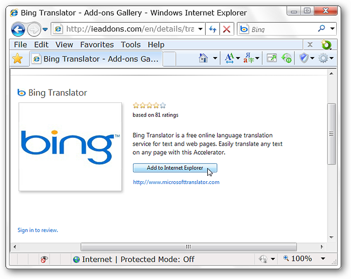Open the search provider options dropdown
351x279 pixels.
click(x=332, y=29)
